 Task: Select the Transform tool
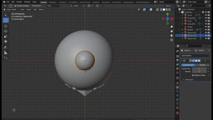[x=6, y=41]
